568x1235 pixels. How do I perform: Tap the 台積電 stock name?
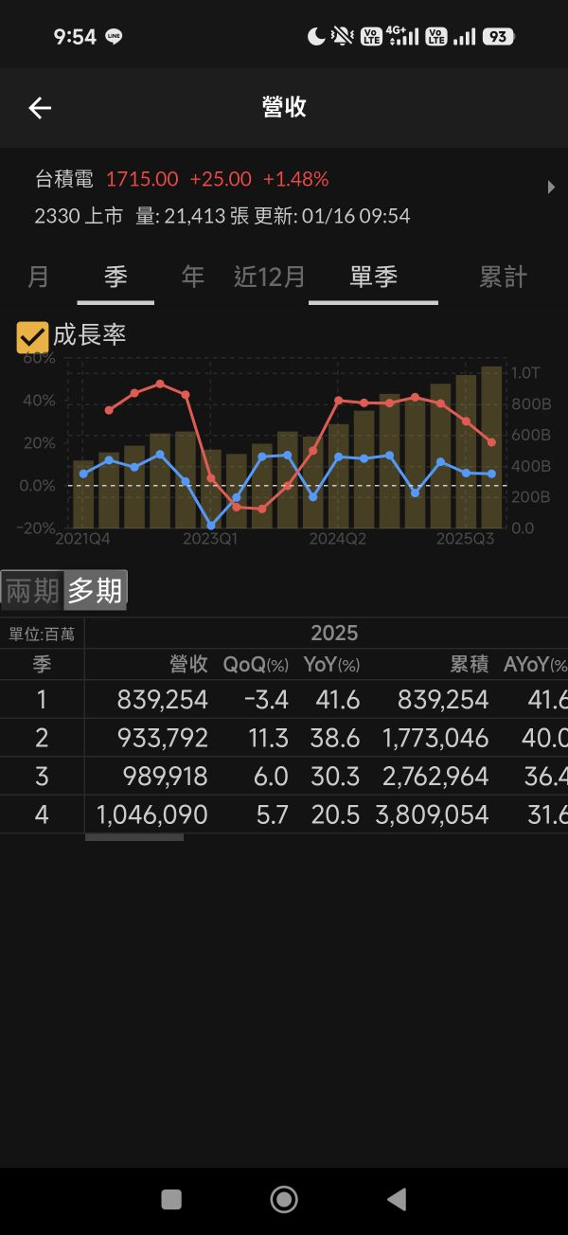63,179
